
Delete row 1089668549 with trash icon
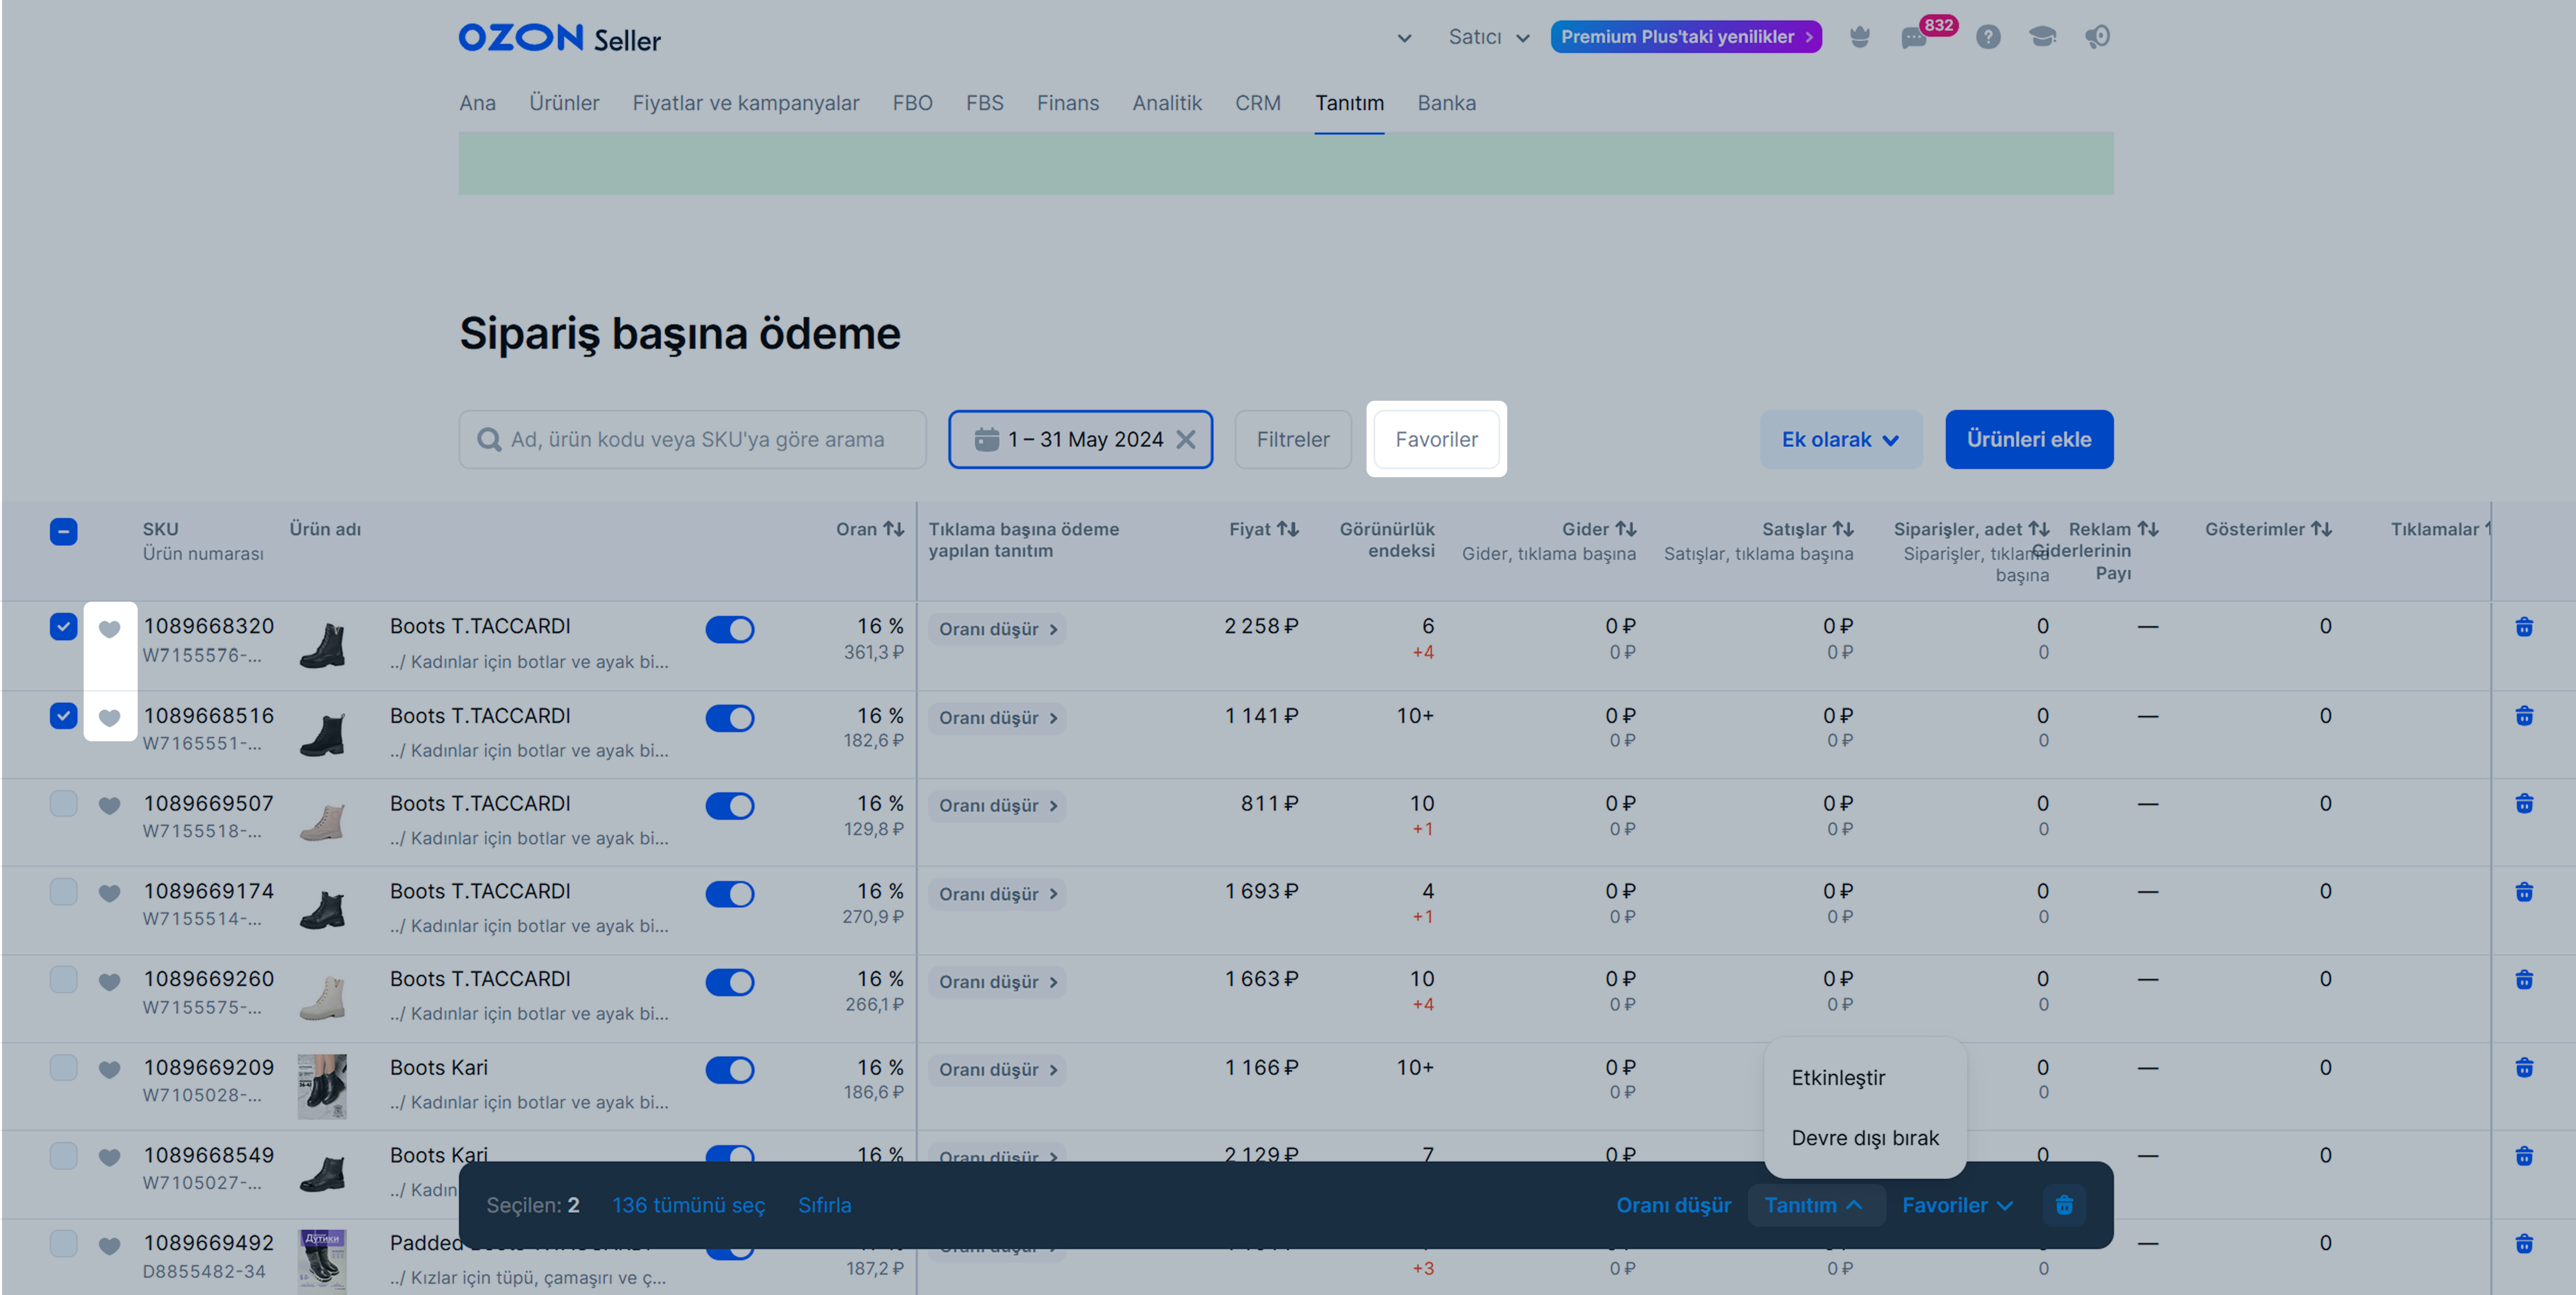[2524, 1156]
